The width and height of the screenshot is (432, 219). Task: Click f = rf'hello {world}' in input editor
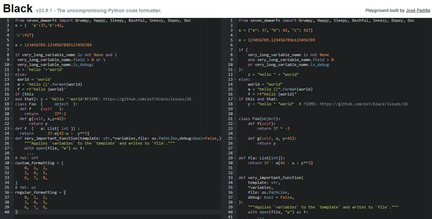pyautogui.click(x=42, y=89)
